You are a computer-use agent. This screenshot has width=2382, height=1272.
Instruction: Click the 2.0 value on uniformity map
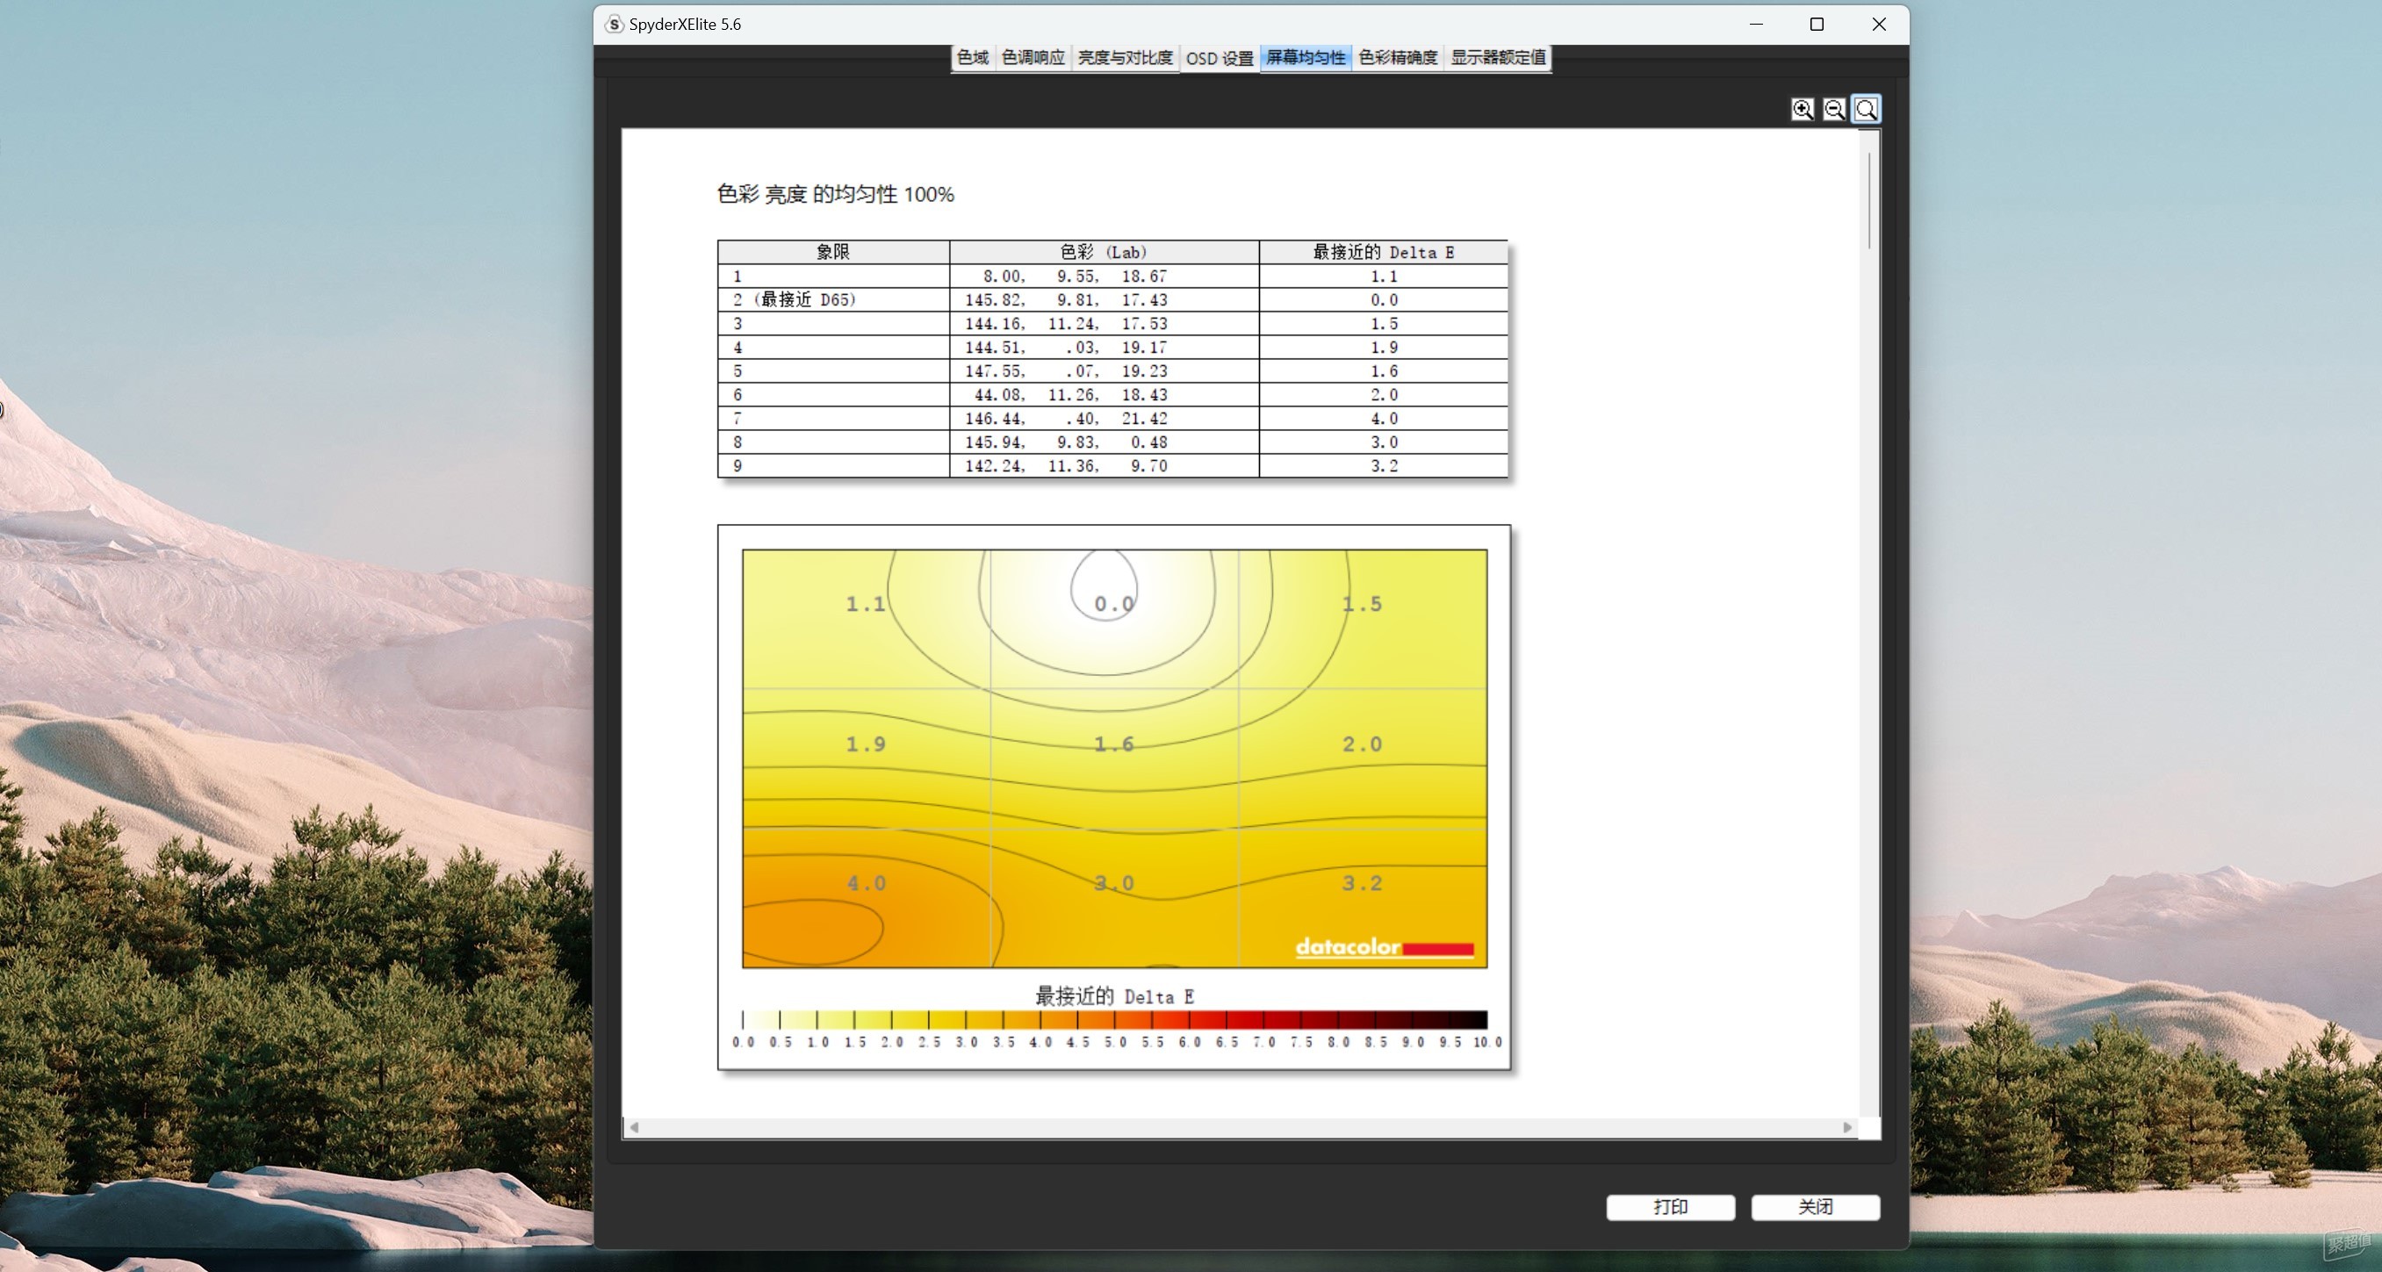coord(1362,744)
